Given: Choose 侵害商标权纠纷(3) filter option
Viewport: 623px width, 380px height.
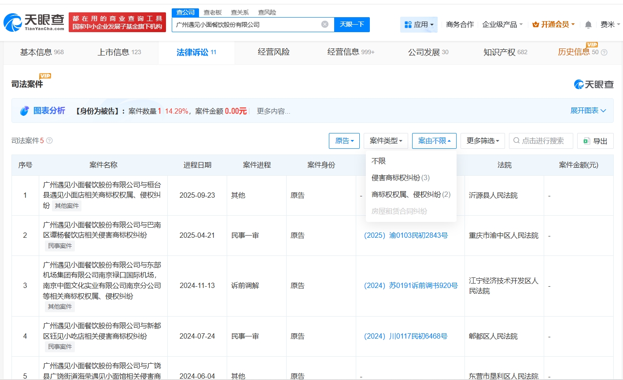Looking at the screenshot, I should (x=401, y=178).
